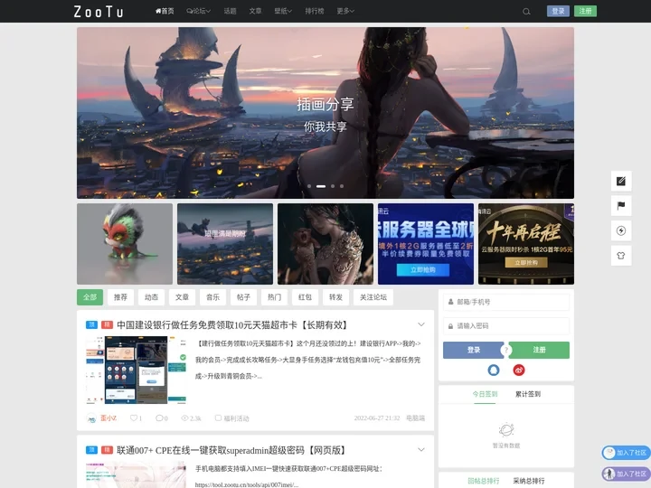Go to 首页 in the navbar

[x=165, y=11]
